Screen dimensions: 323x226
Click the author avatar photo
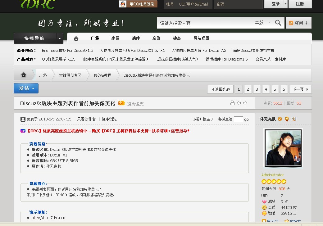pos(283,148)
